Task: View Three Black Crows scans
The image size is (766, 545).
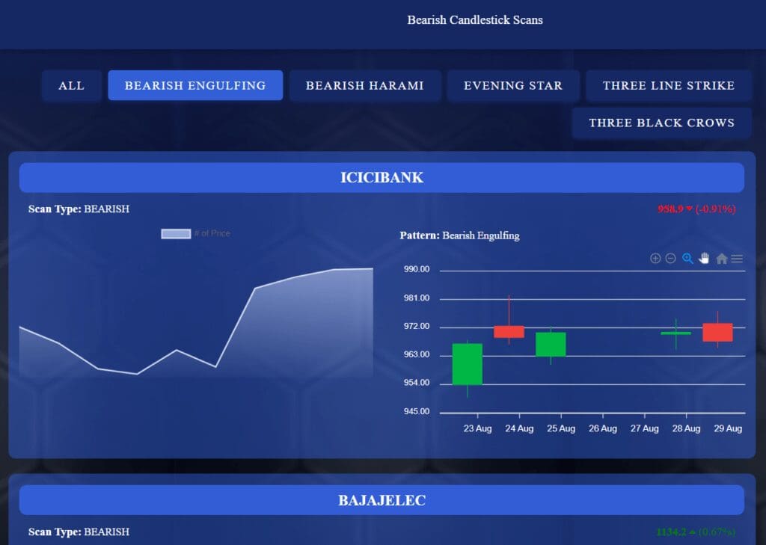Action: pyautogui.click(x=661, y=123)
